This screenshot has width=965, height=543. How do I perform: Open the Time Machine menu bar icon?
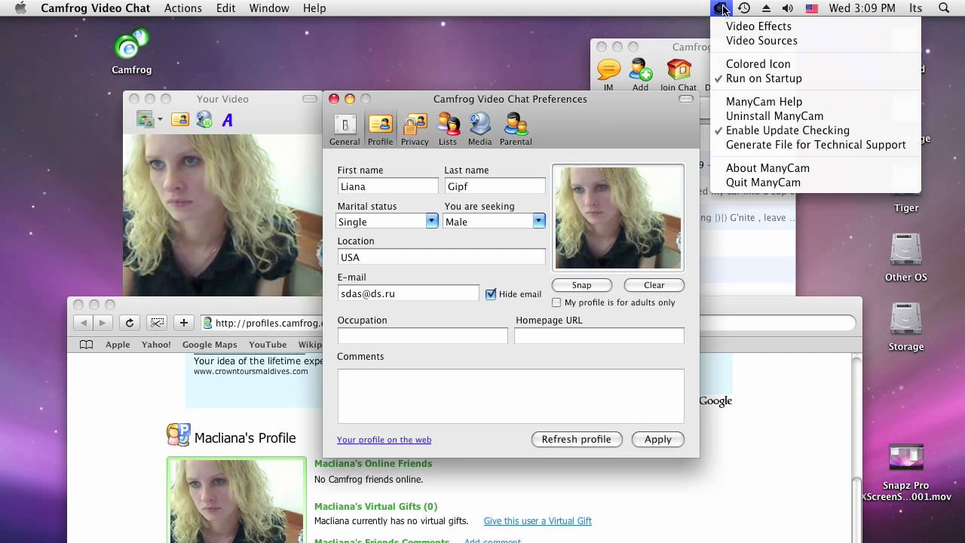tap(744, 8)
